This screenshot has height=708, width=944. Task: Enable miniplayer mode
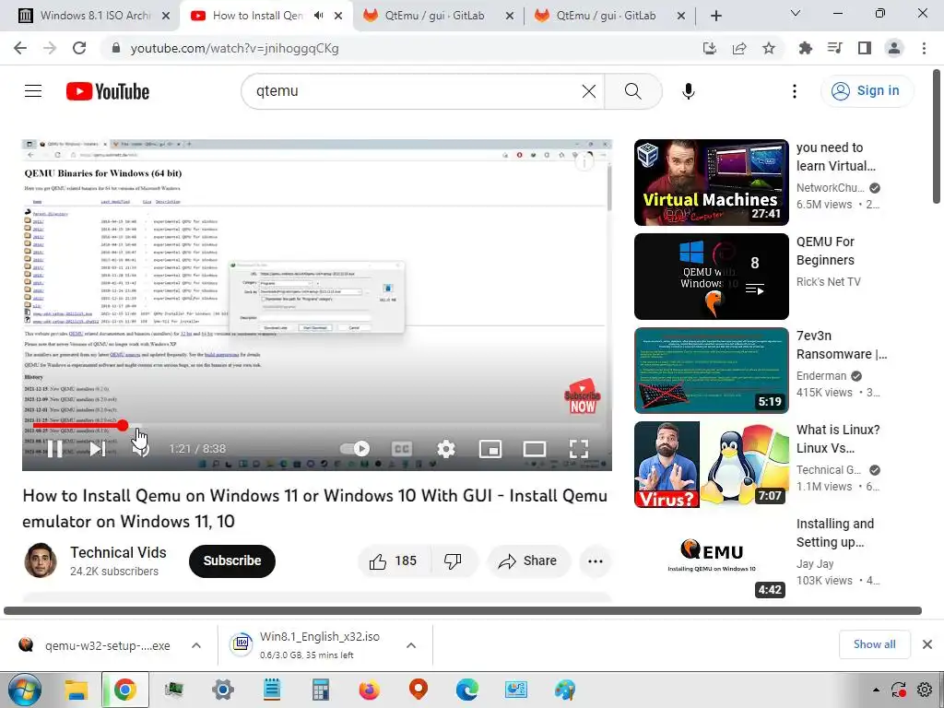(490, 449)
